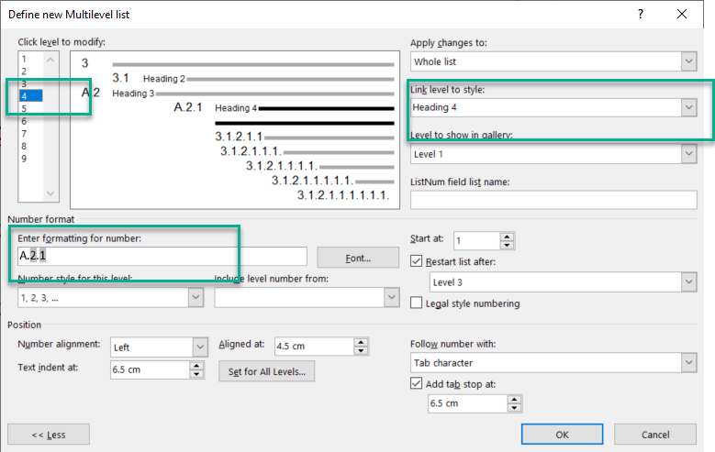715x452 pixels.
Task: Click the level list scroll down arrow
Action: pyautogui.click(x=50, y=193)
